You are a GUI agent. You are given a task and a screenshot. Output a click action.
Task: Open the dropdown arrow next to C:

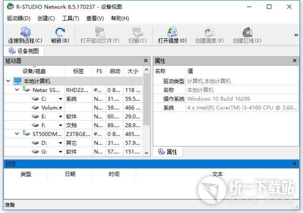pyautogui.click(x=61, y=99)
